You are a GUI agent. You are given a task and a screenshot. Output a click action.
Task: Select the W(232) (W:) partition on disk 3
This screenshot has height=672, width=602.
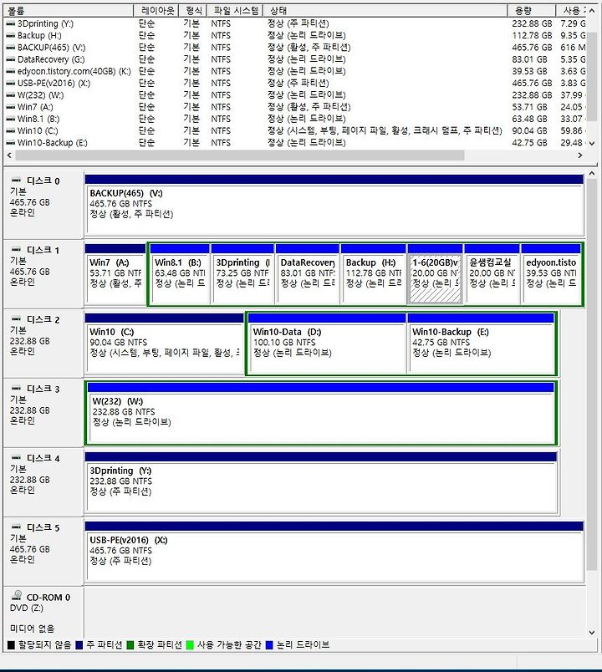[x=321, y=413]
